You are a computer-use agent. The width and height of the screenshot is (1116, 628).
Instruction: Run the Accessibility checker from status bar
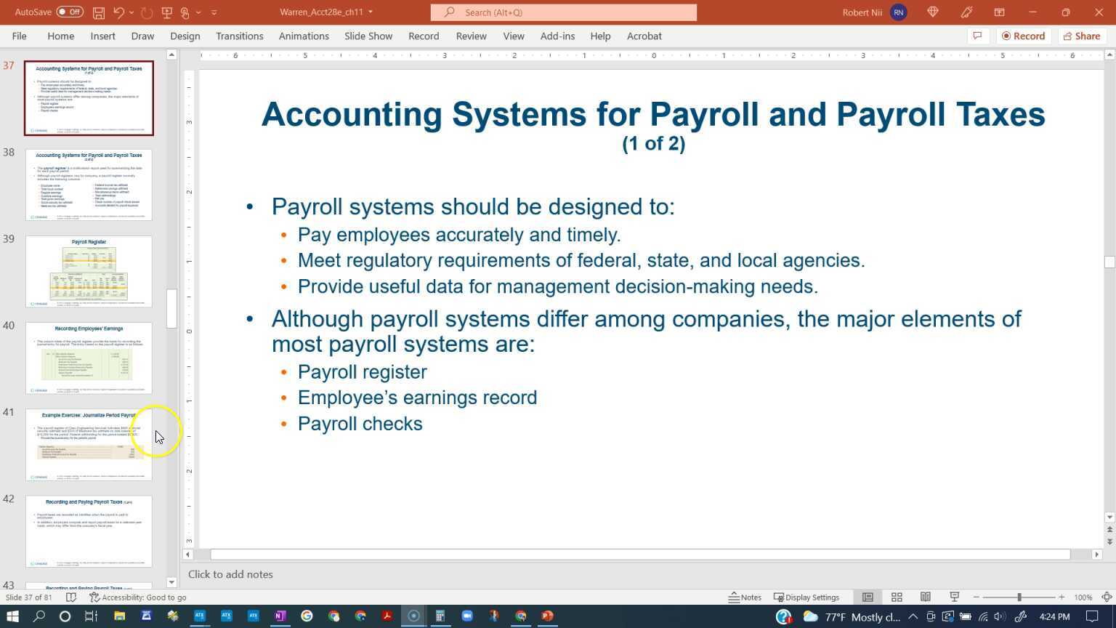(137, 597)
